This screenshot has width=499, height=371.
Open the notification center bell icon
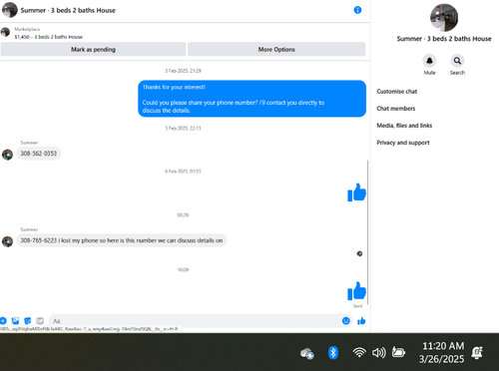477,352
